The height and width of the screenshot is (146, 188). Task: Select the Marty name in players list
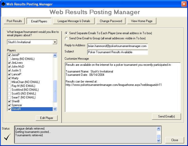point(15,78)
